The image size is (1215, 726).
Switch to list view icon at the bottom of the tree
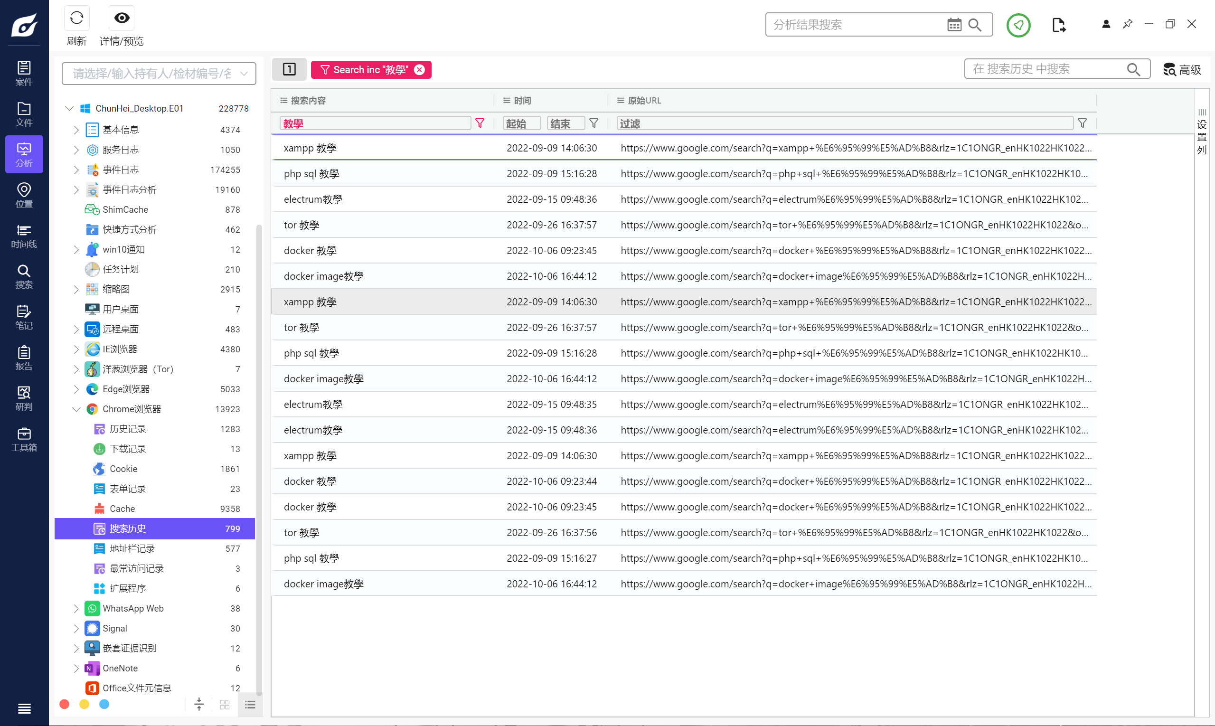[x=250, y=705]
